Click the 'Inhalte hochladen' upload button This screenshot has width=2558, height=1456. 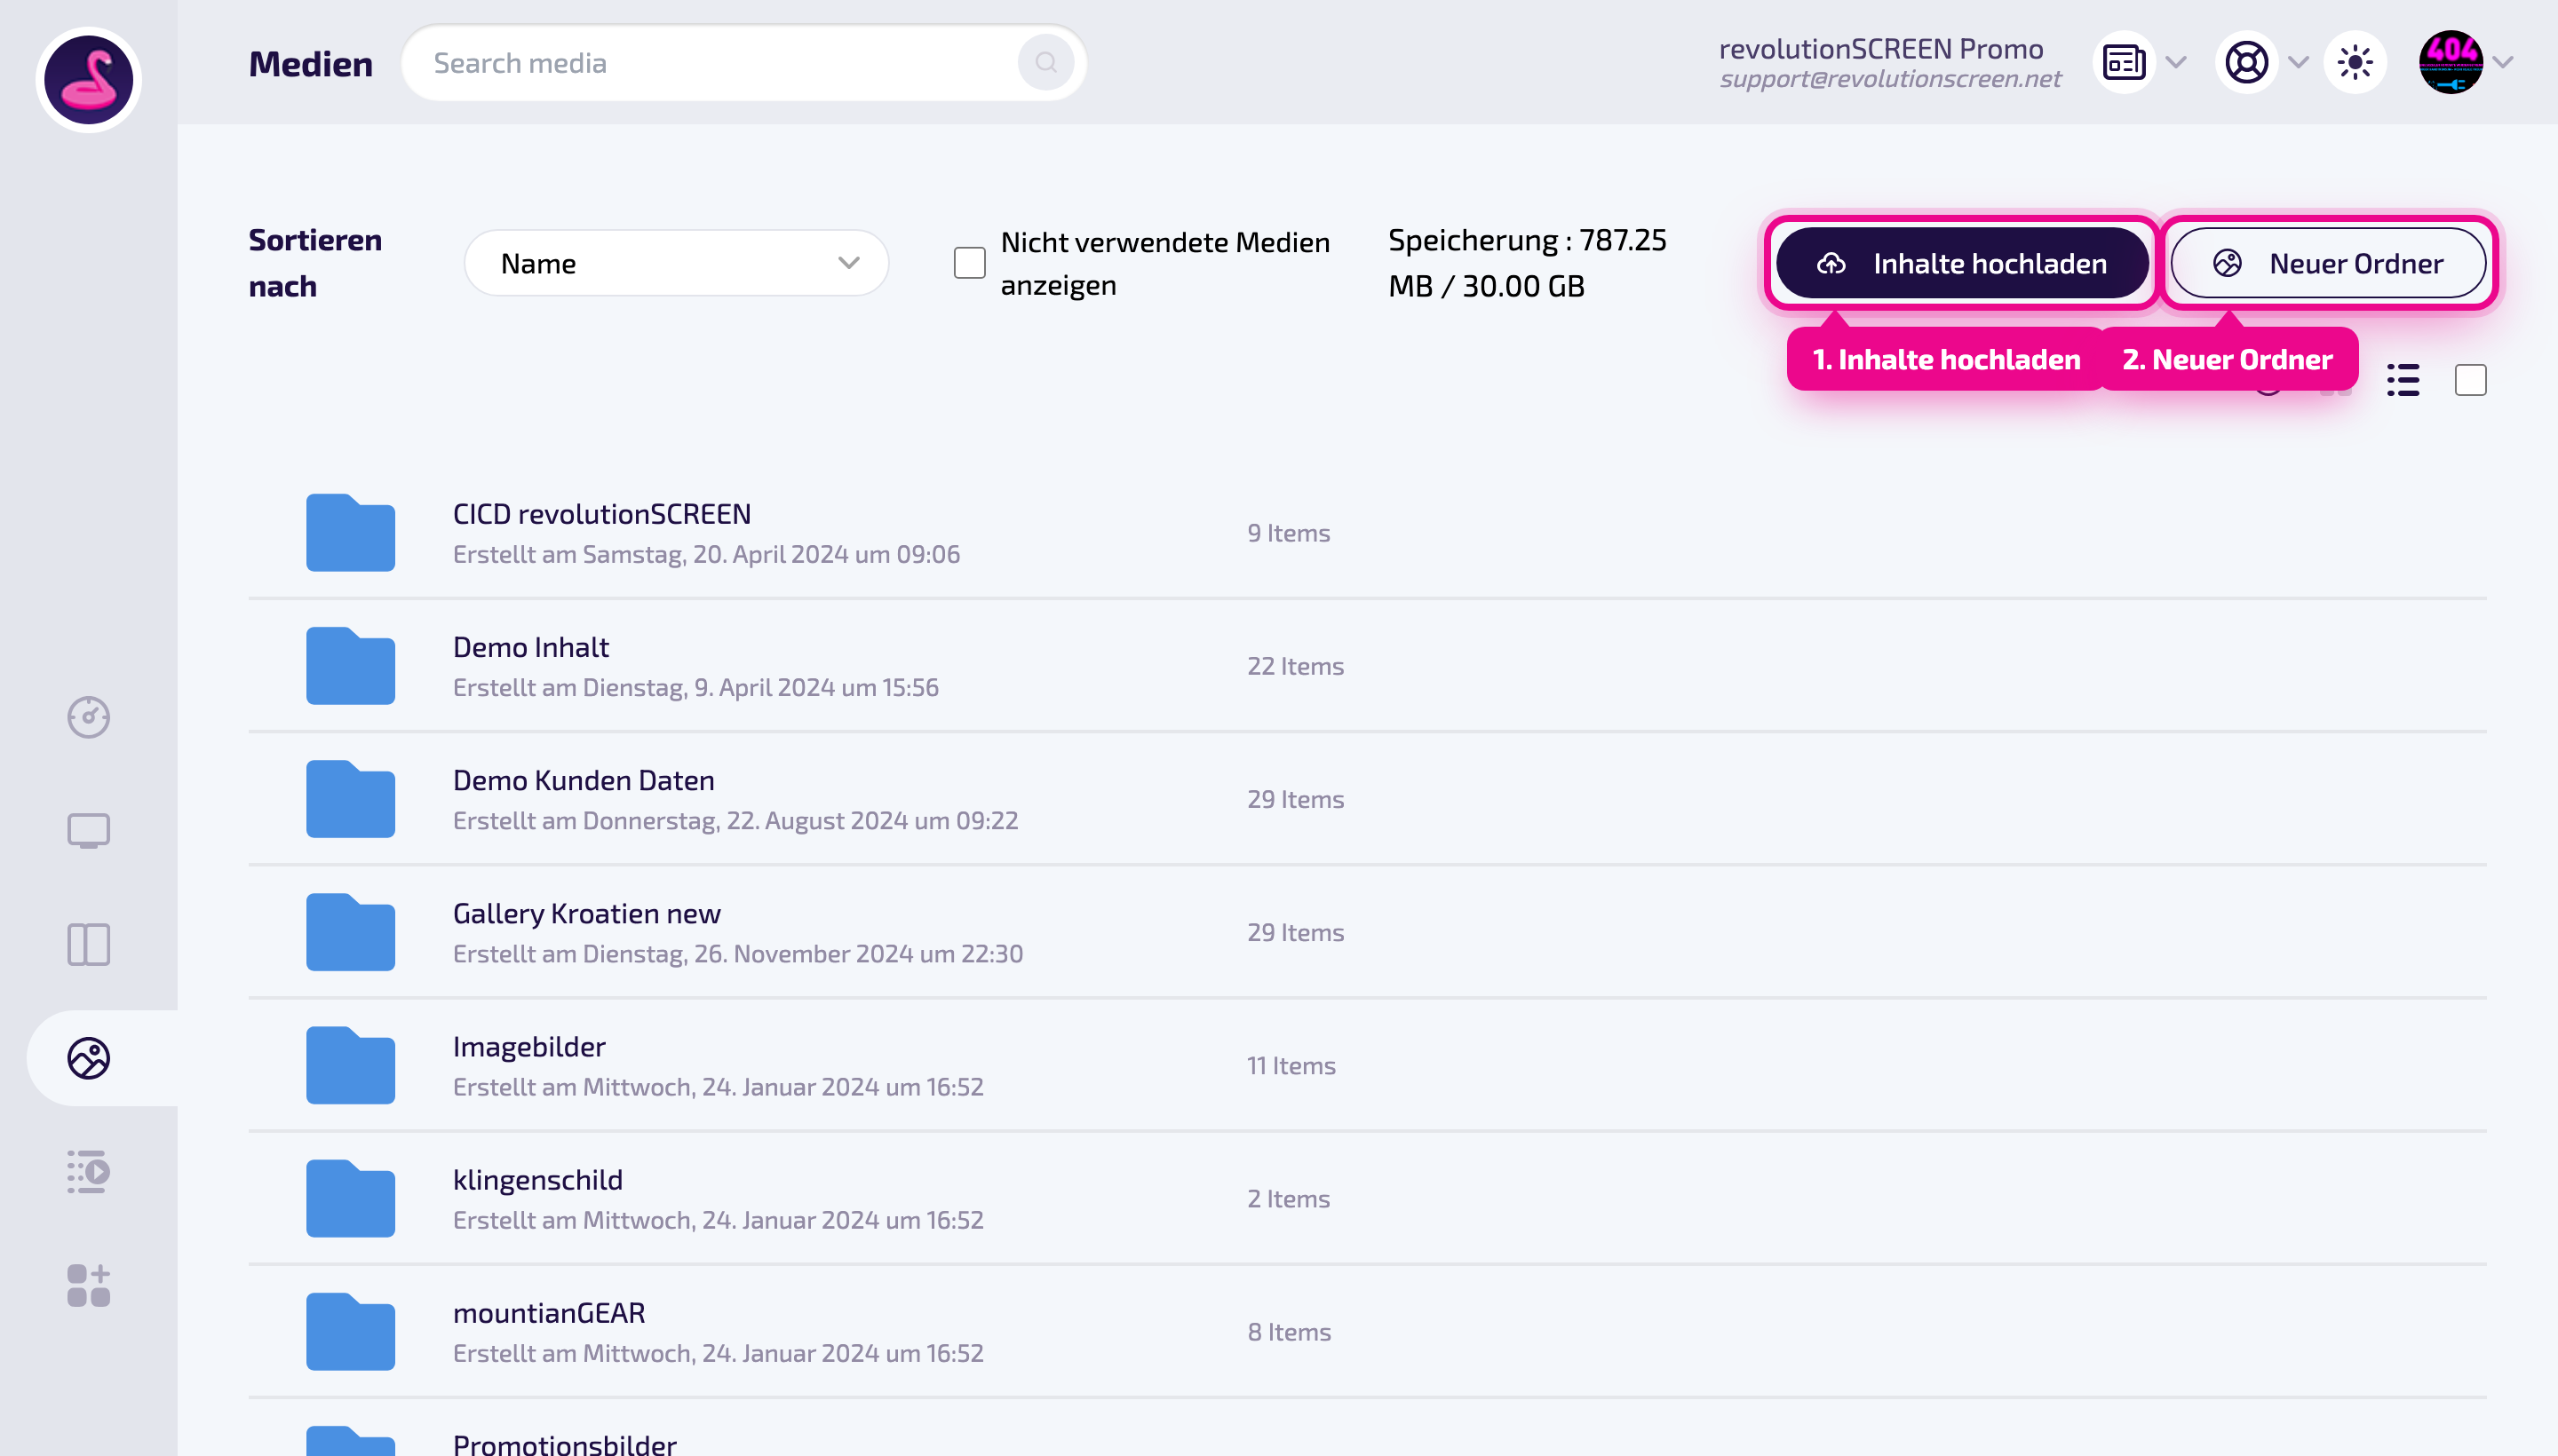point(1962,263)
